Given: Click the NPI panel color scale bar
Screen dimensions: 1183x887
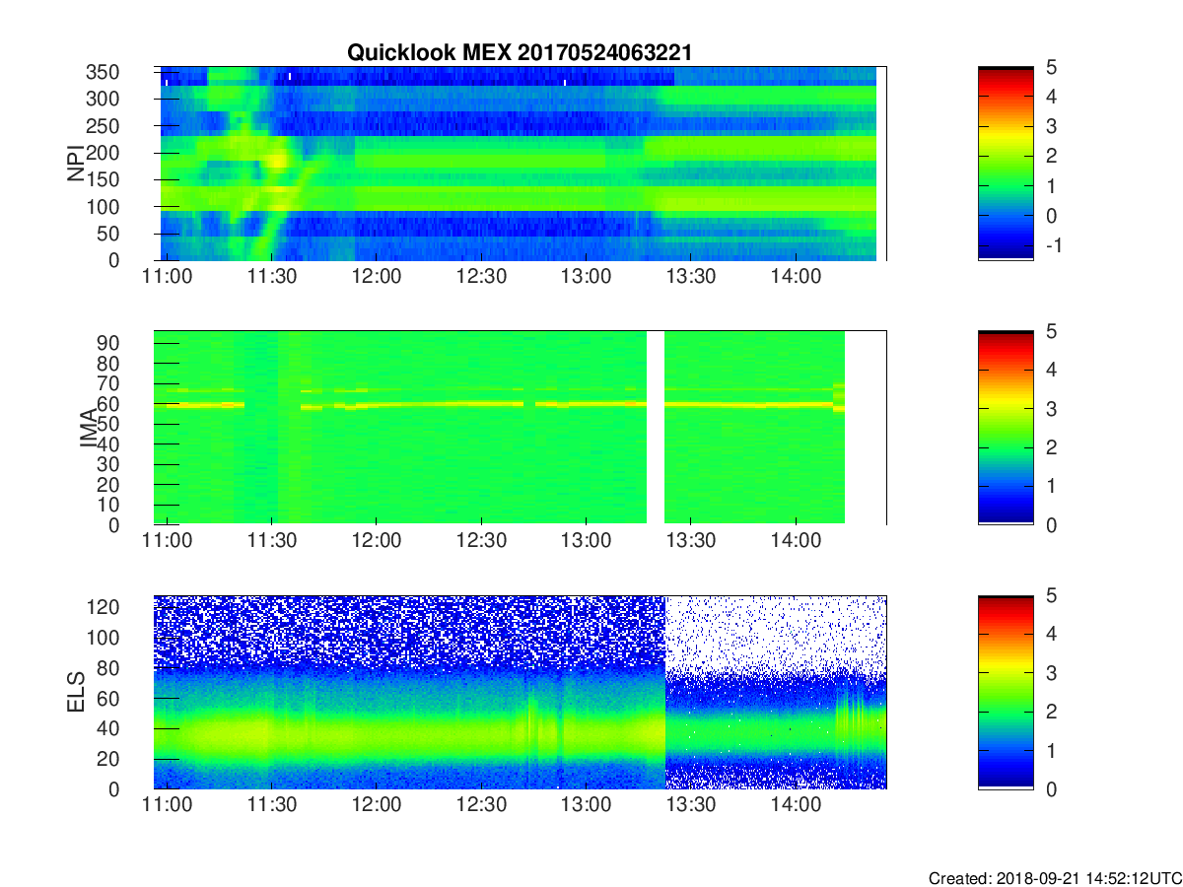Looking at the screenshot, I should point(1006,164).
